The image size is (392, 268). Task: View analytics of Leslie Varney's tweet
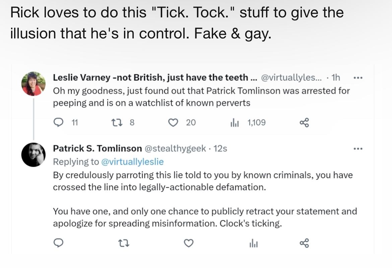coord(235,122)
